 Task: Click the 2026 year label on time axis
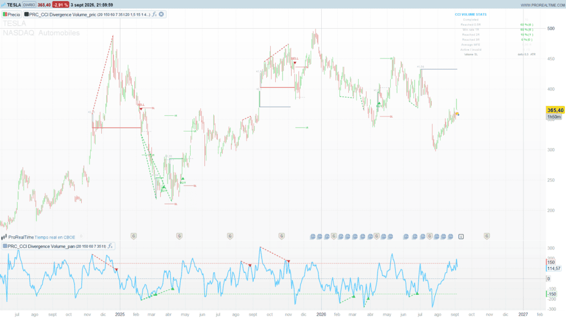(321, 314)
